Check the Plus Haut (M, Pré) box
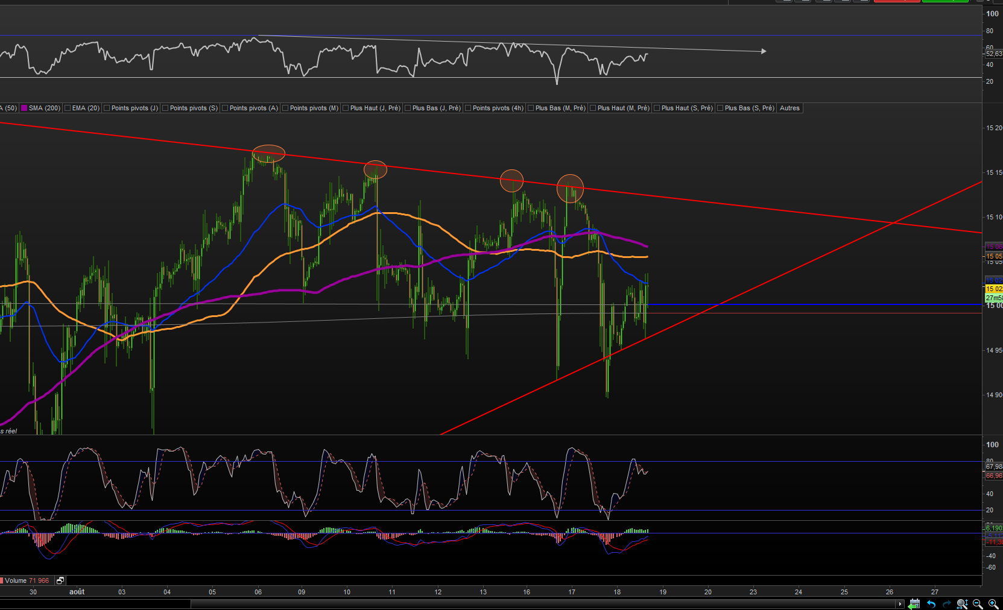The image size is (1003, 610). pyautogui.click(x=593, y=108)
